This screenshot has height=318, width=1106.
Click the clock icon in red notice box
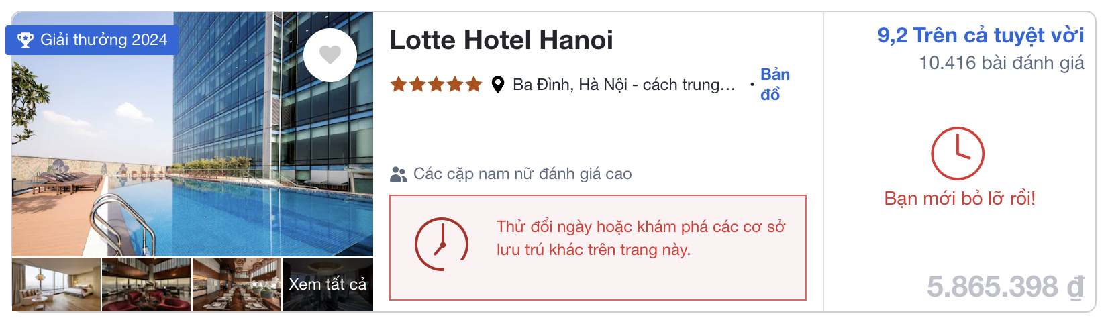coord(441,244)
